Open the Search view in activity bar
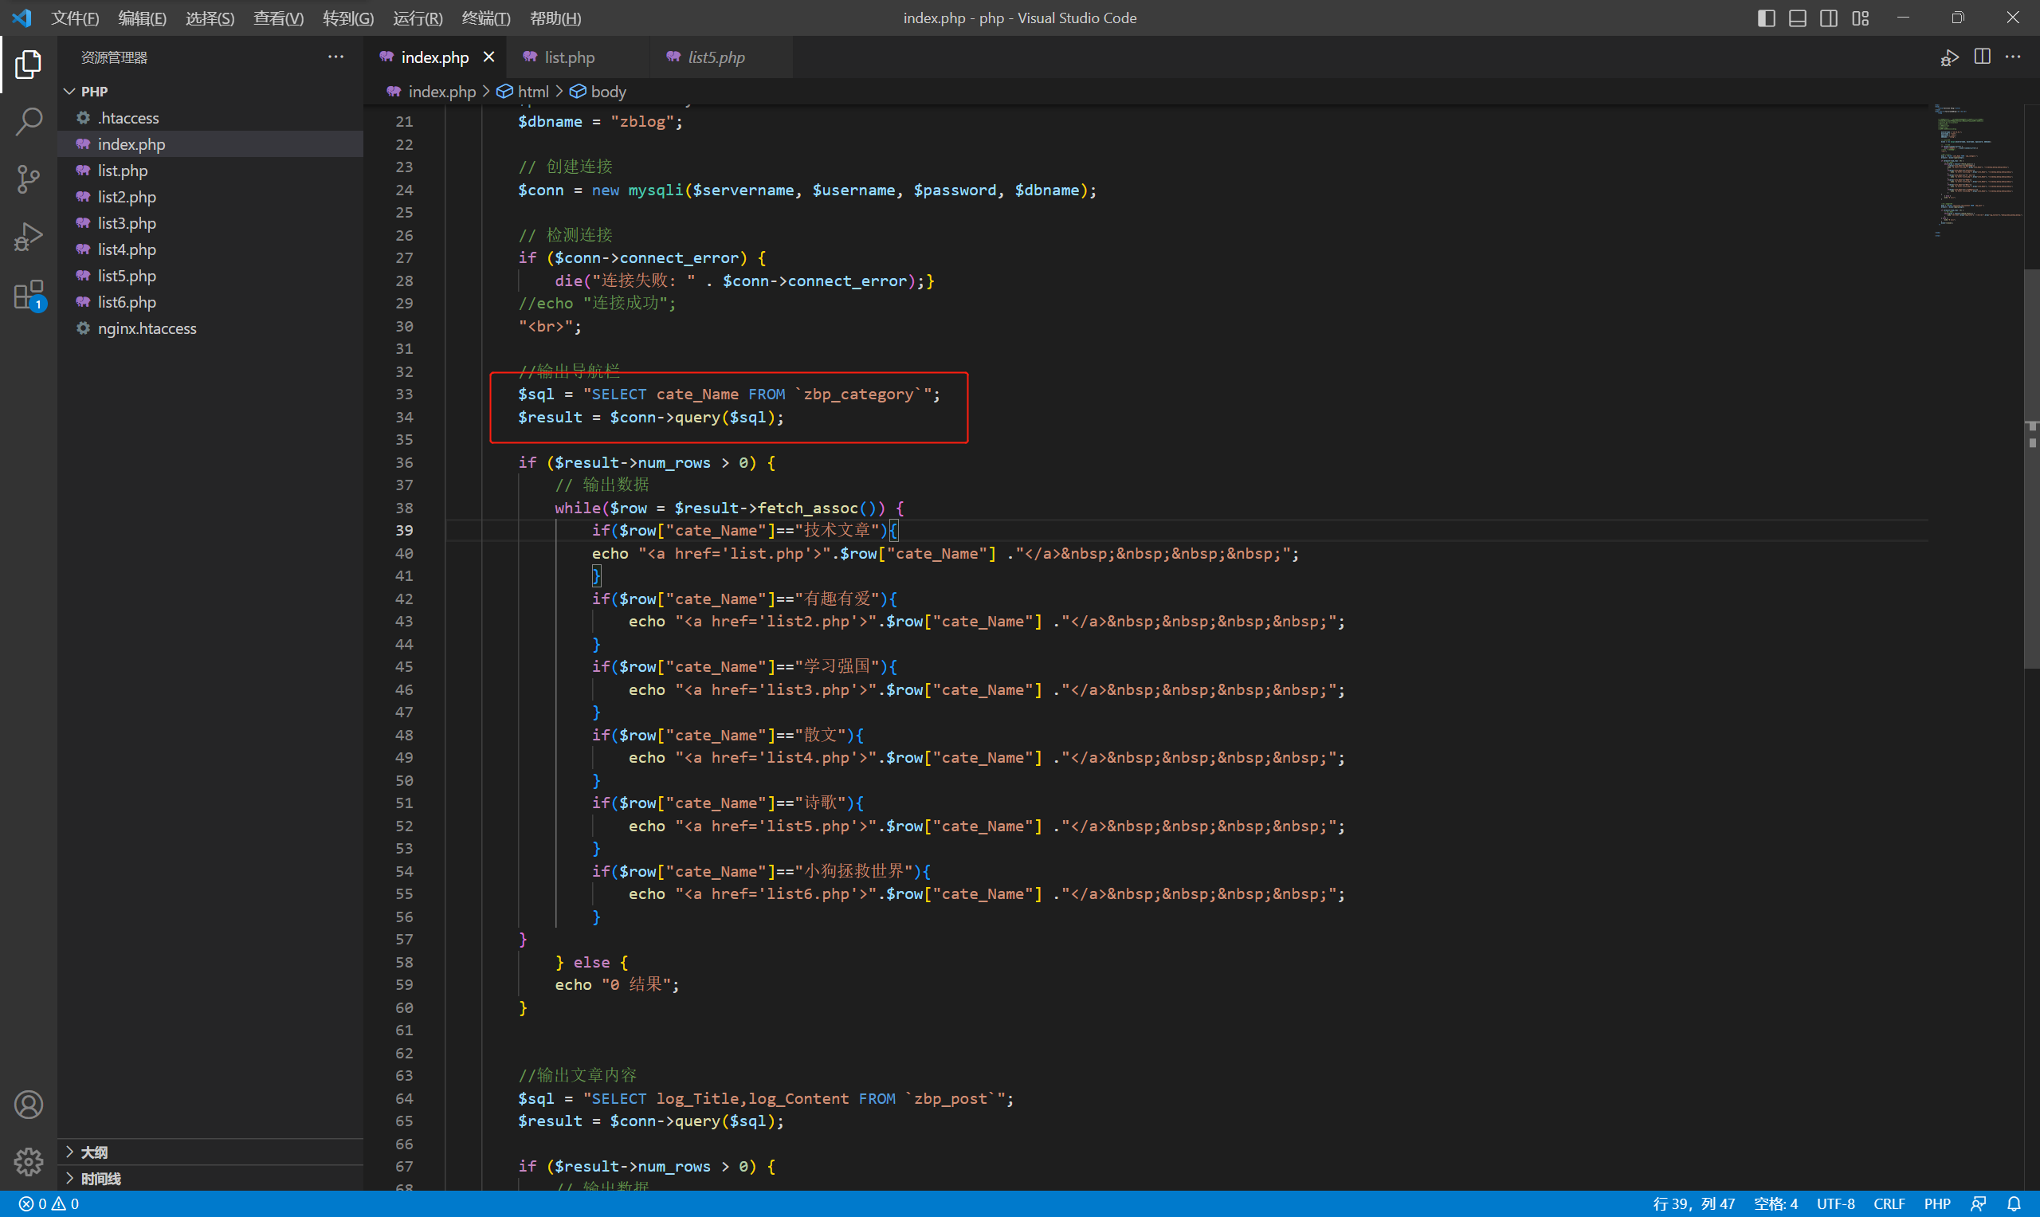The width and height of the screenshot is (2040, 1217). tap(29, 121)
